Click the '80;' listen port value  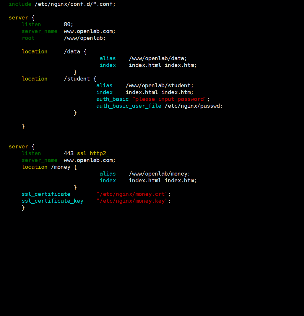(68, 24)
